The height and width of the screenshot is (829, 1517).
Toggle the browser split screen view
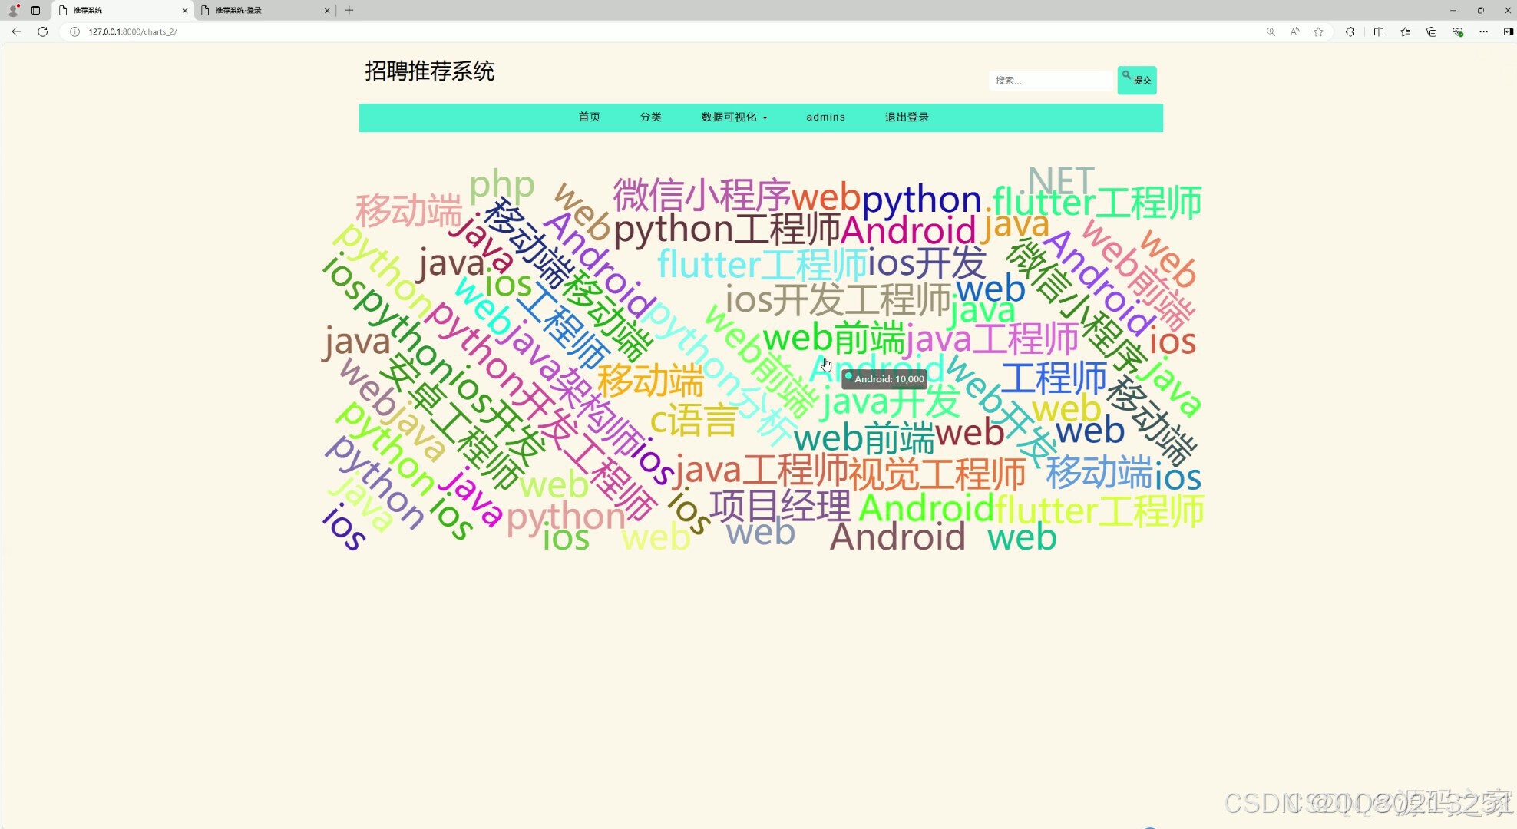(1378, 31)
